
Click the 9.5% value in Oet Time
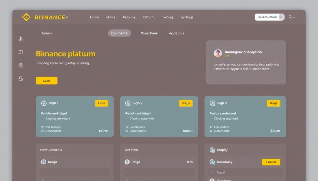coord(190,162)
